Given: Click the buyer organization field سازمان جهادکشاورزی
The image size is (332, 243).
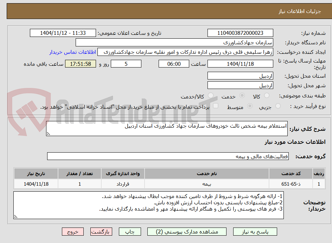Looking at the screenshot, I should (174, 43).
